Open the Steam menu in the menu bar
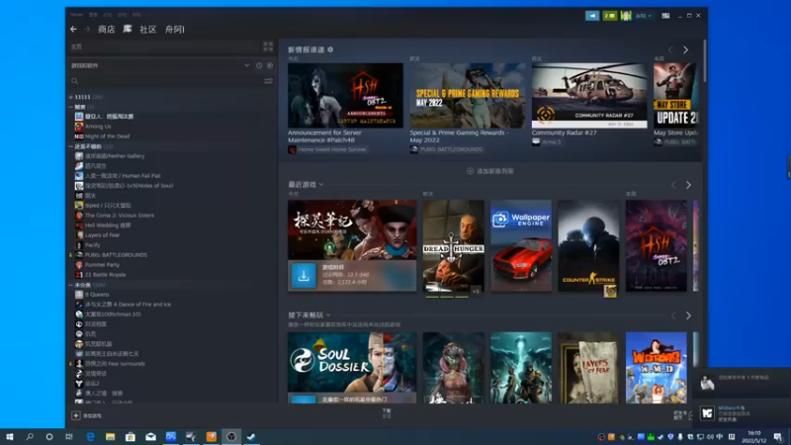Screen dimensions: 791x445 [77, 15]
